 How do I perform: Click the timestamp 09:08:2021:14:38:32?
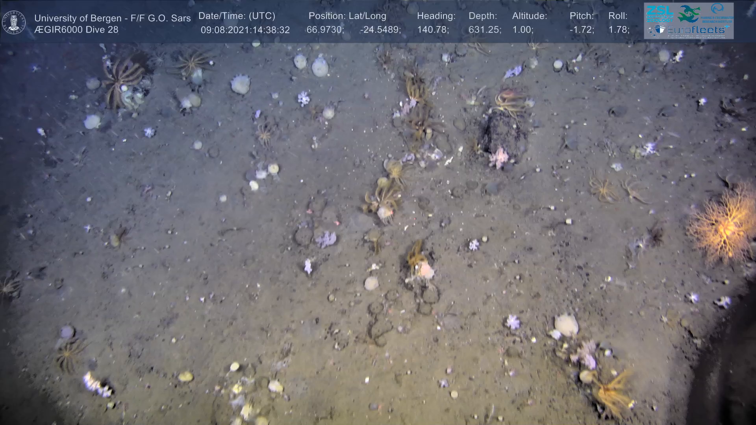[x=245, y=30]
